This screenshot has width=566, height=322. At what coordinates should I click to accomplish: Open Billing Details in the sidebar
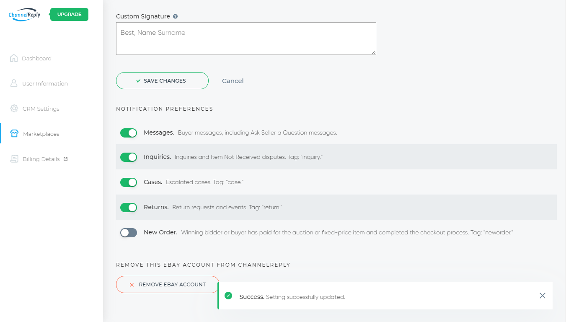[x=41, y=159]
